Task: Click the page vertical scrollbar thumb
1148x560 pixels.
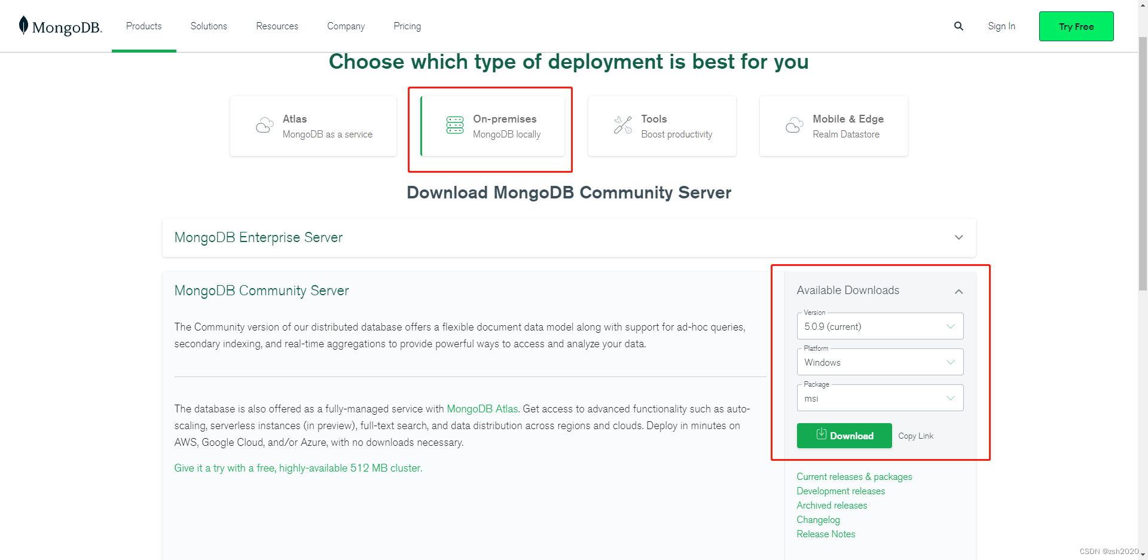Action: (x=1143, y=164)
